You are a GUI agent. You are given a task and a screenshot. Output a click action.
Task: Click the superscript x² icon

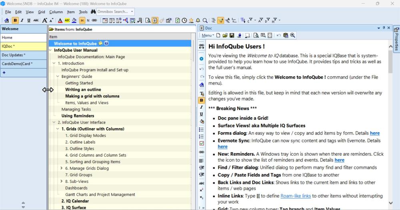pos(201,190)
